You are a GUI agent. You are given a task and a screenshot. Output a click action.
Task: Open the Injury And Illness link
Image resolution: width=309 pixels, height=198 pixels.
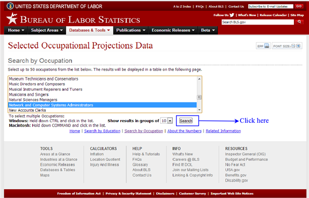pyautogui.click(x=104, y=165)
